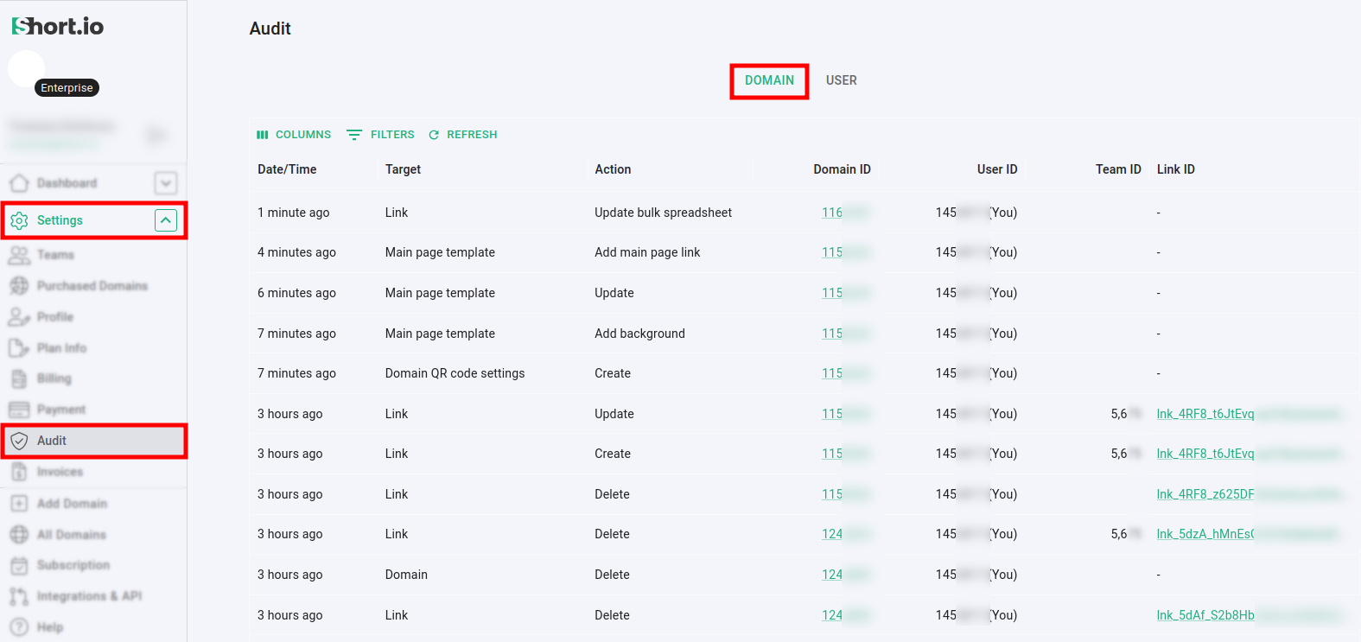This screenshot has height=642, width=1361.
Task: Open COLUMNS options
Action: (x=294, y=135)
